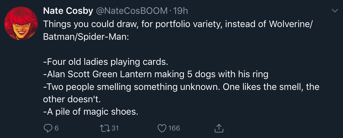View the 6 replies count
The width and height of the screenshot is (343, 138).
pos(56,128)
